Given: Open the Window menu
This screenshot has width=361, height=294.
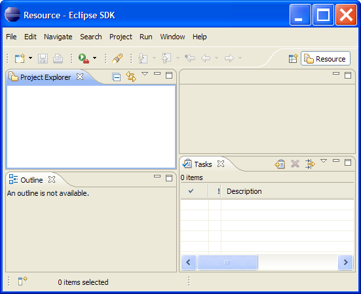Looking at the screenshot, I should [x=173, y=37].
